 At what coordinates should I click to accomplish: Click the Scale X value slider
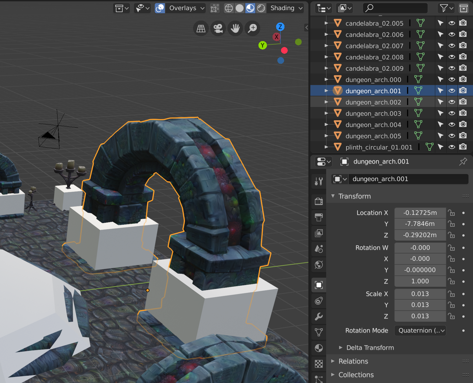click(x=420, y=294)
